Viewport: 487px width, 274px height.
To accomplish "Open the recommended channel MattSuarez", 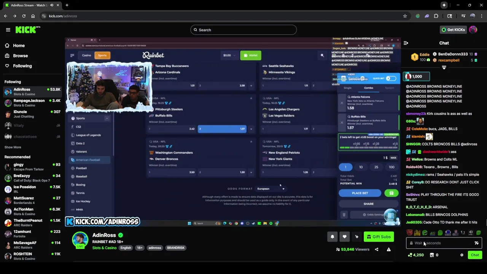I will click(32, 200).
